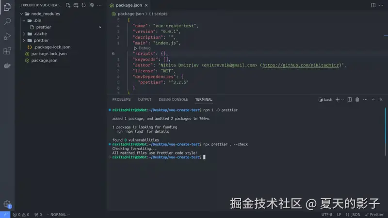This screenshot has width=388, height=218.
Task: Open the Docker view in activity bar
Action: pyautogui.click(x=7, y=65)
